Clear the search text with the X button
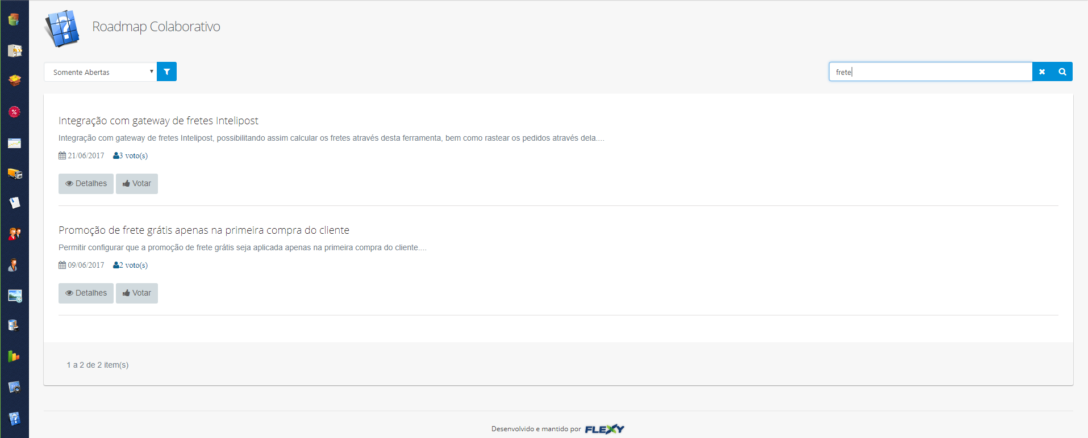The image size is (1088, 438). 1042,71
